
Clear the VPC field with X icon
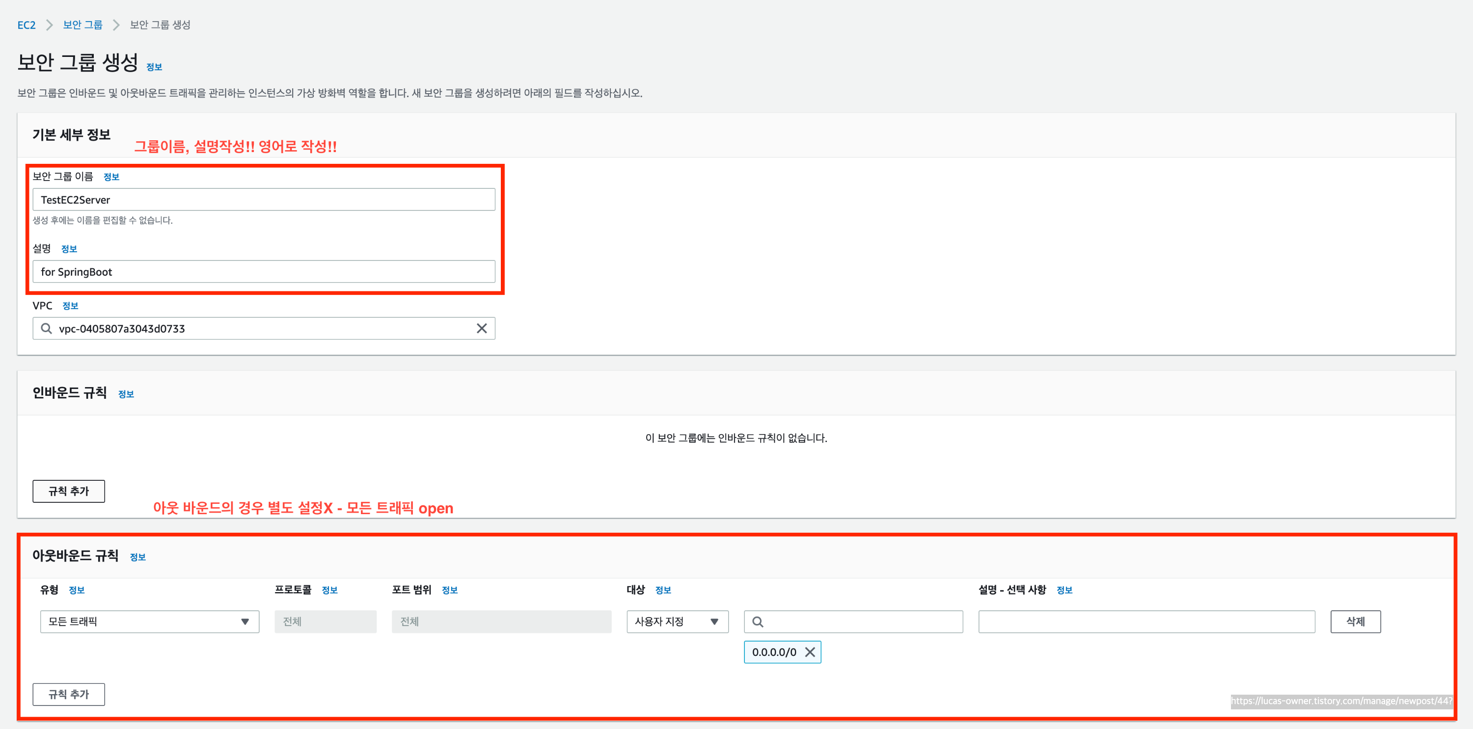point(482,329)
